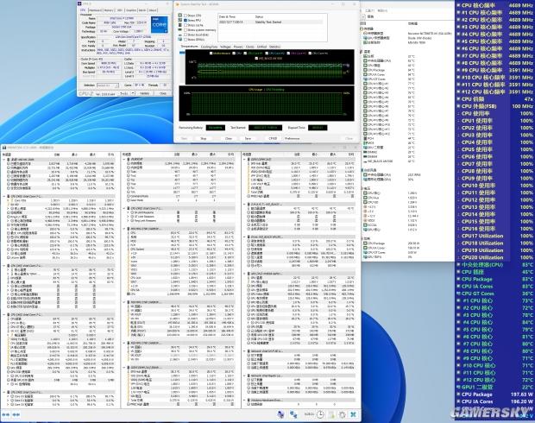Click the Intel Core logo in CPU-Z
This screenshot has width=535, height=423.
[159, 23]
